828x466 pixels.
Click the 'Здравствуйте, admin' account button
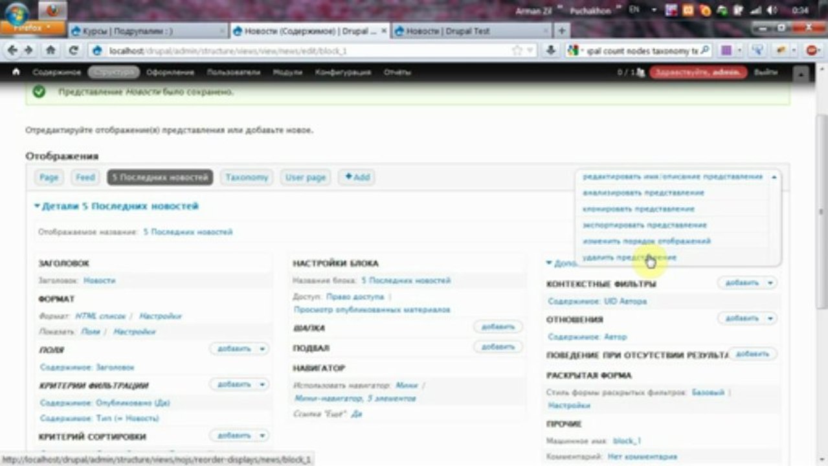point(699,72)
